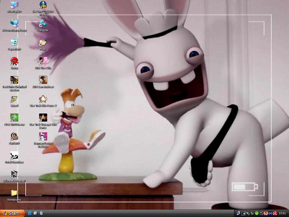
Task: Open the Start menu
Action: (x=12, y=213)
